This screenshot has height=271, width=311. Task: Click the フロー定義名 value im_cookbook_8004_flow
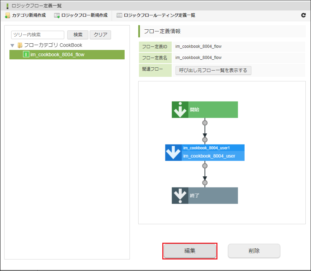tap(198, 58)
